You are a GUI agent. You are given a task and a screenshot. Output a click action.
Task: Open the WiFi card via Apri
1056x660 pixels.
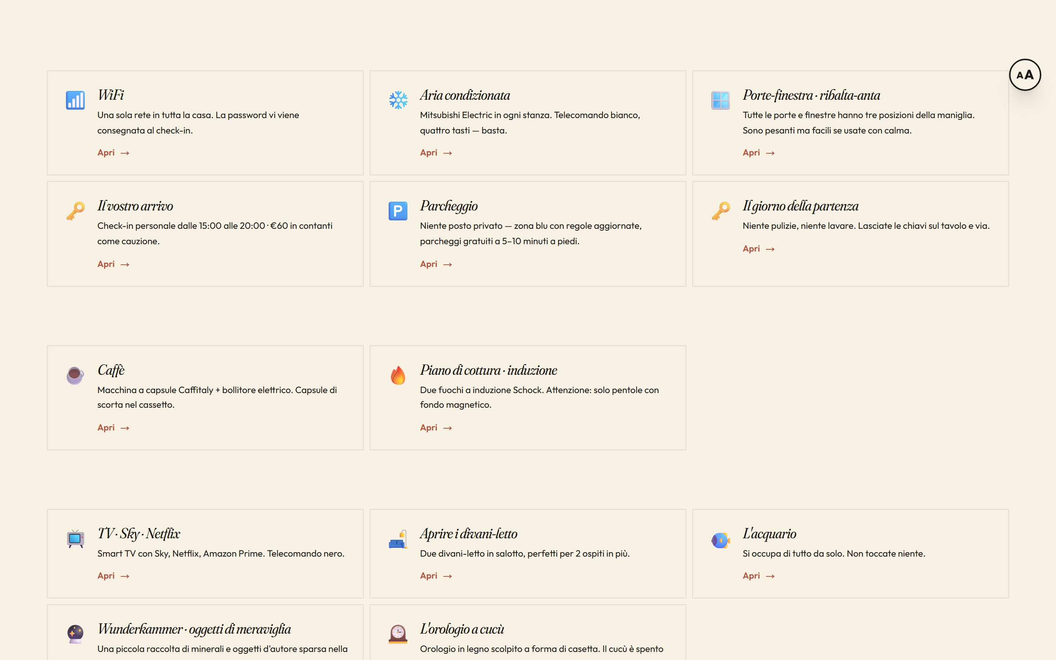click(113, 153)
